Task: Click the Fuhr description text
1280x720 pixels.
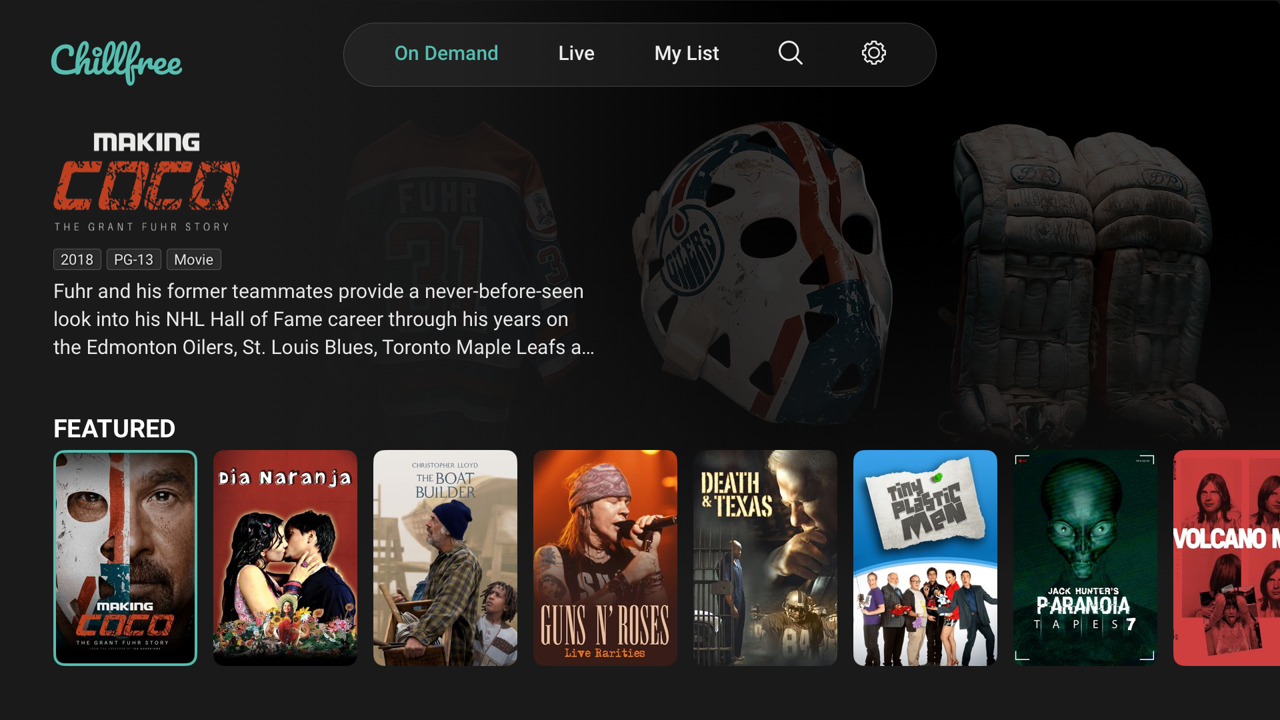Action: pyautogui.click(x=324, y=319)
